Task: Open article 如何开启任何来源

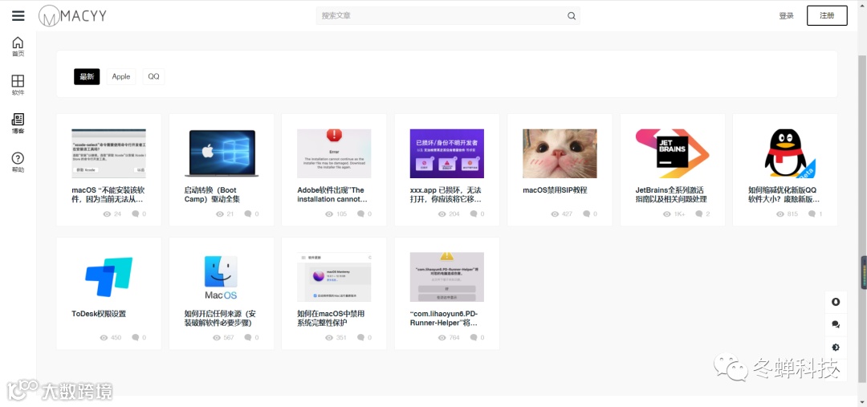Action: tap(220, 319)
